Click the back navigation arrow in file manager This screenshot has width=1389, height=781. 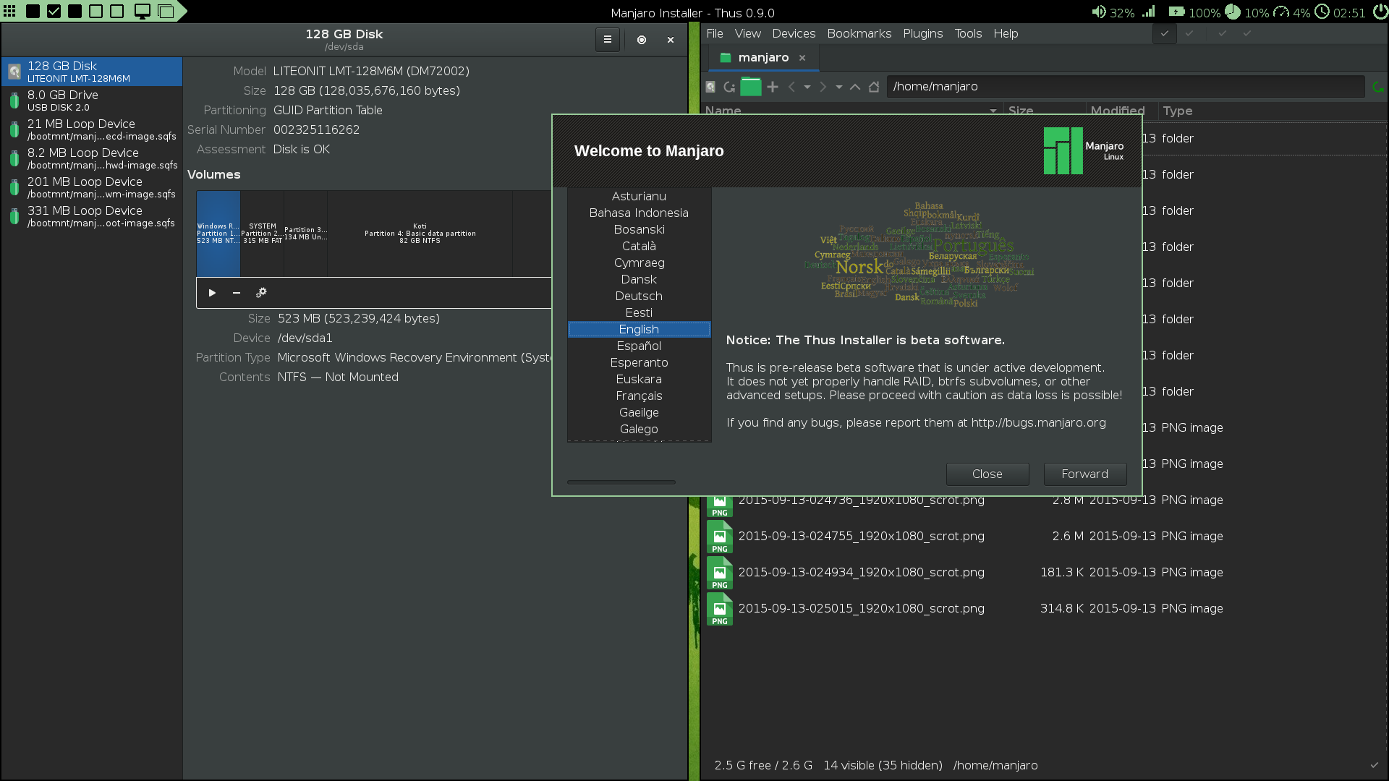(793, 86)
